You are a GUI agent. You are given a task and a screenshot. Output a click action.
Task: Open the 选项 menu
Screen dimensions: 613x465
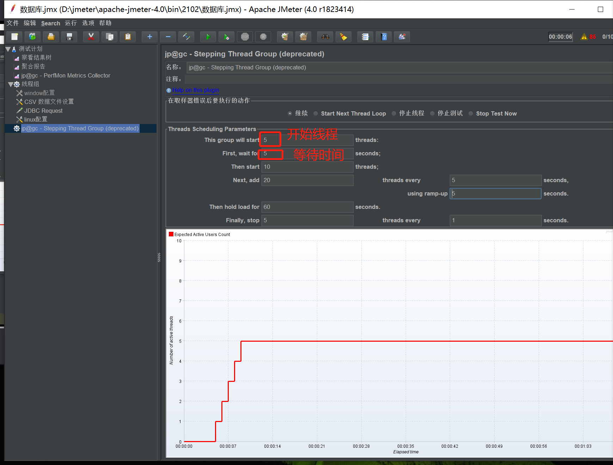[x=88, y=23]
